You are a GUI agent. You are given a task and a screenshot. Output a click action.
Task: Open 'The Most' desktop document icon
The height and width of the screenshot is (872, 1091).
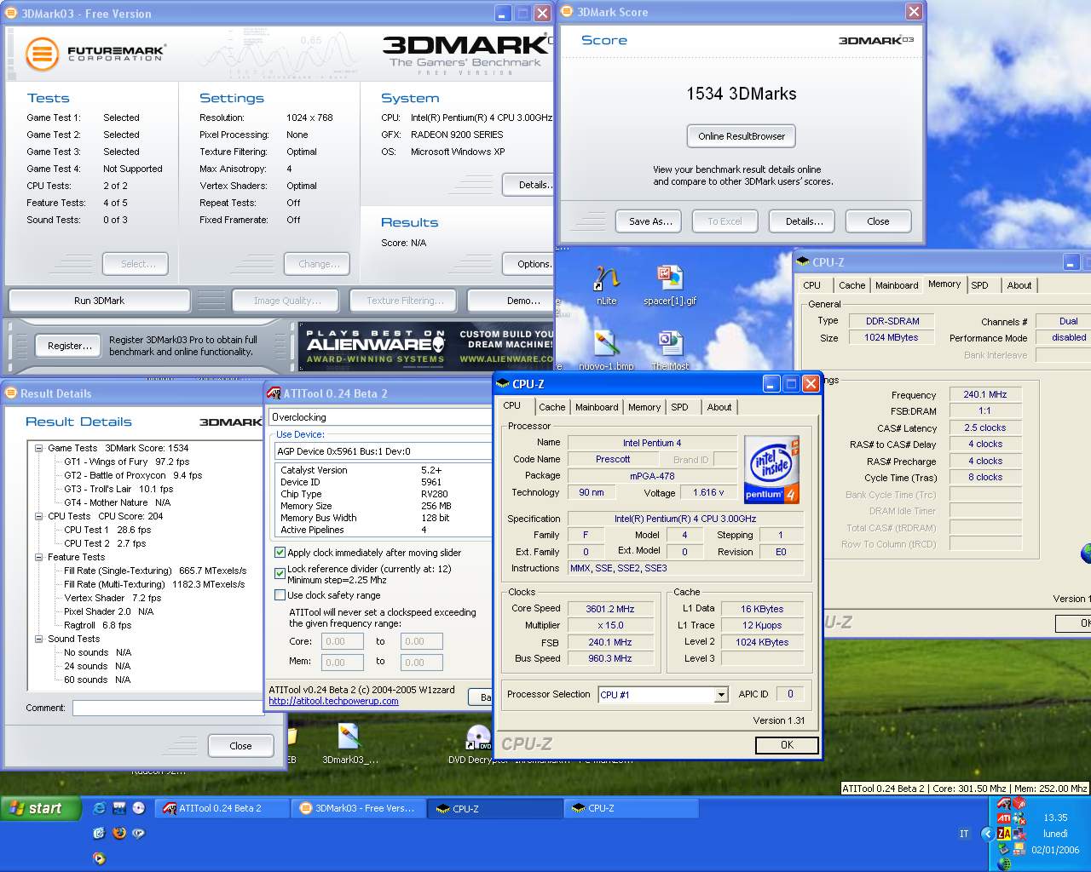pyautogui.click(x=670, y=349)
